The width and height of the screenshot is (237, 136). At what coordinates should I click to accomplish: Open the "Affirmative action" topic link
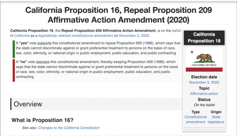tap(204, 94)
